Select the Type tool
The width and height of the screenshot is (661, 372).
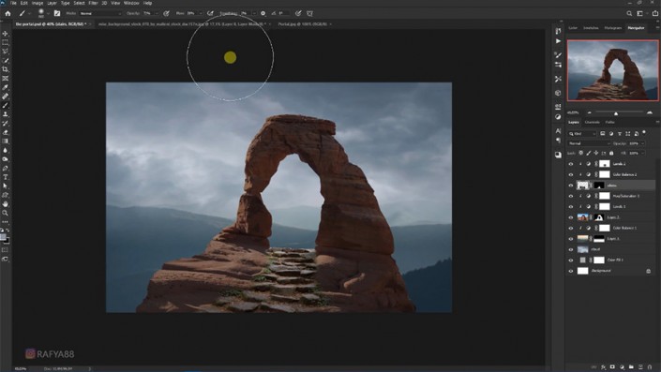pyautogui.click(x=5, y=177)
